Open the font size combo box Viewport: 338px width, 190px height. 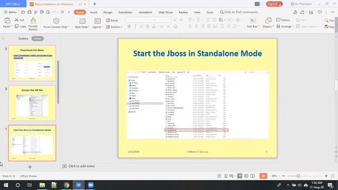point(163,20)
